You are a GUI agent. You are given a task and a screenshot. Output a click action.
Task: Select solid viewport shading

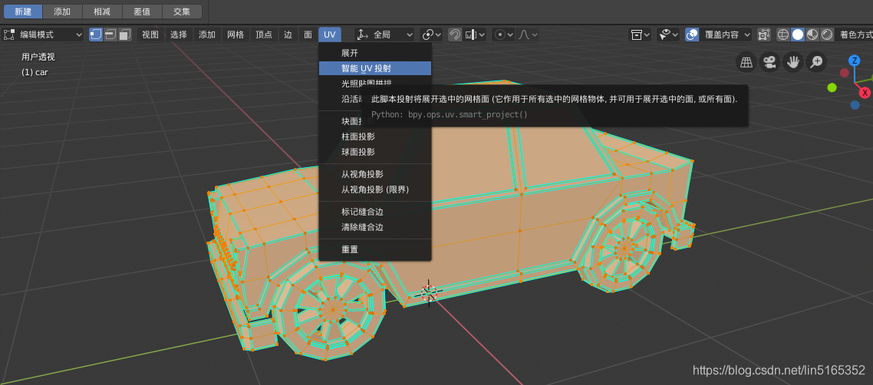coord(798,35)
